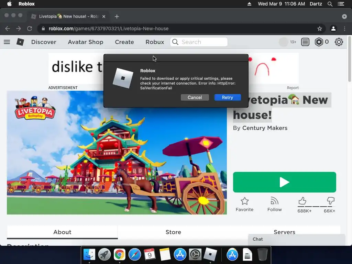Favorite the game with star icon
Image resolution: width=352 pixels, height=264 pixels.
pos(244,201)
